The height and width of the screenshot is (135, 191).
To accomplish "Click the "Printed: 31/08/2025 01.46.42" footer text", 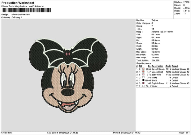I will point(127,133).
